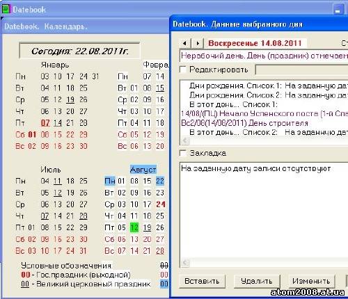Click the green Datebook app icon in title bar
The width and height of the screenshot is (348, 299).
6,9
